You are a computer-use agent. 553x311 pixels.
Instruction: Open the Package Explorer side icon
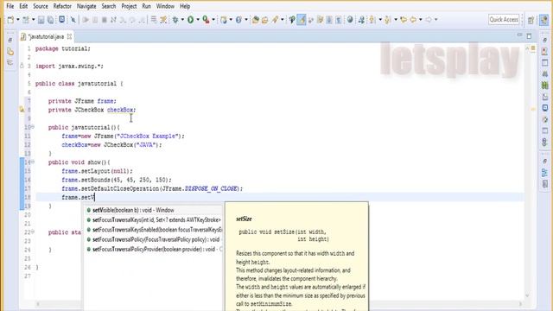[10, 52]
